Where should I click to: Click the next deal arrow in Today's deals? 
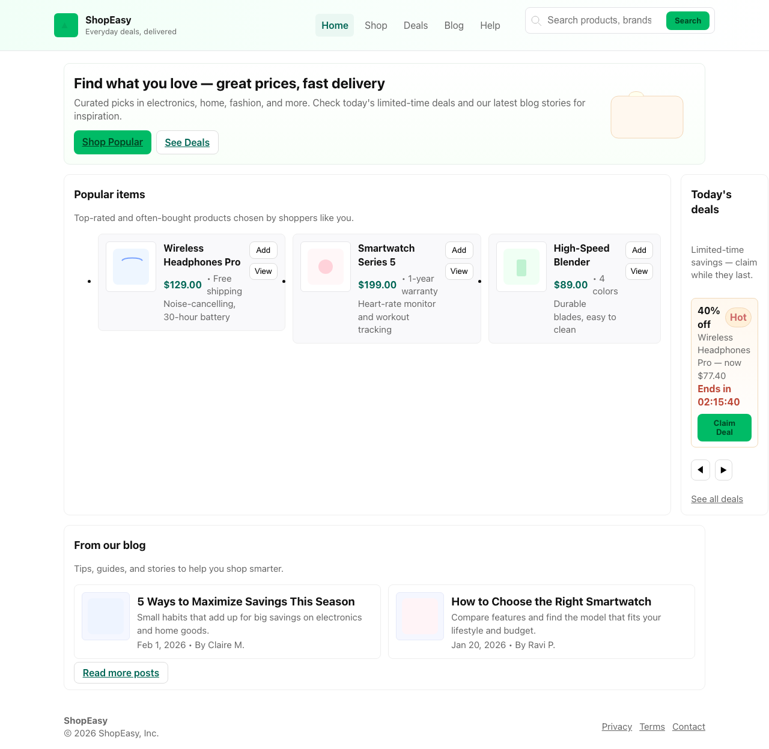pos(723,470)
